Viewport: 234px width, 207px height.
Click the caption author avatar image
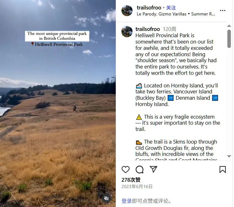coord(127,32)
